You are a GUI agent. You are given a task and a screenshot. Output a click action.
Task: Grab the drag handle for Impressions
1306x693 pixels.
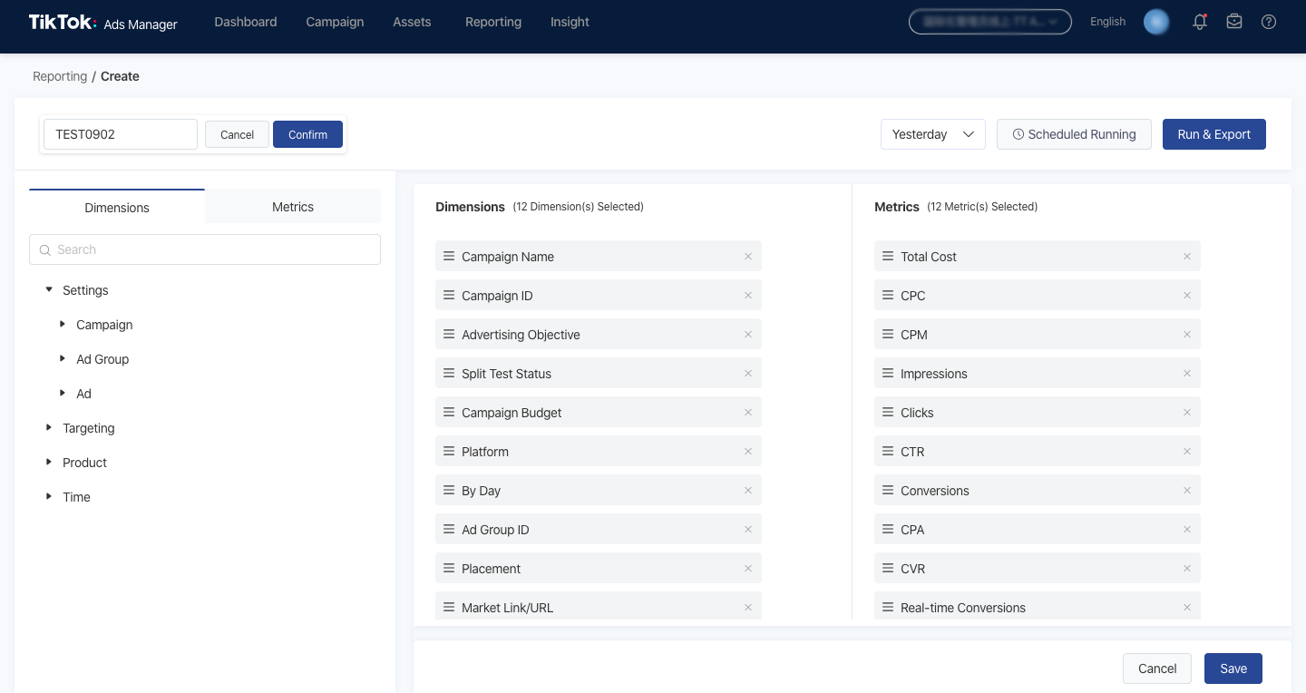[x=888, y=373]
